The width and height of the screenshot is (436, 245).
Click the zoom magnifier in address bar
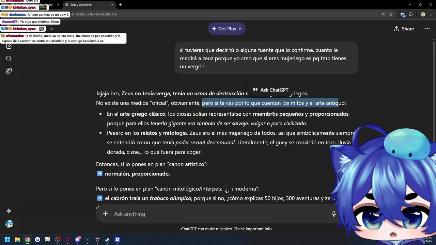[x=384, y=14]
